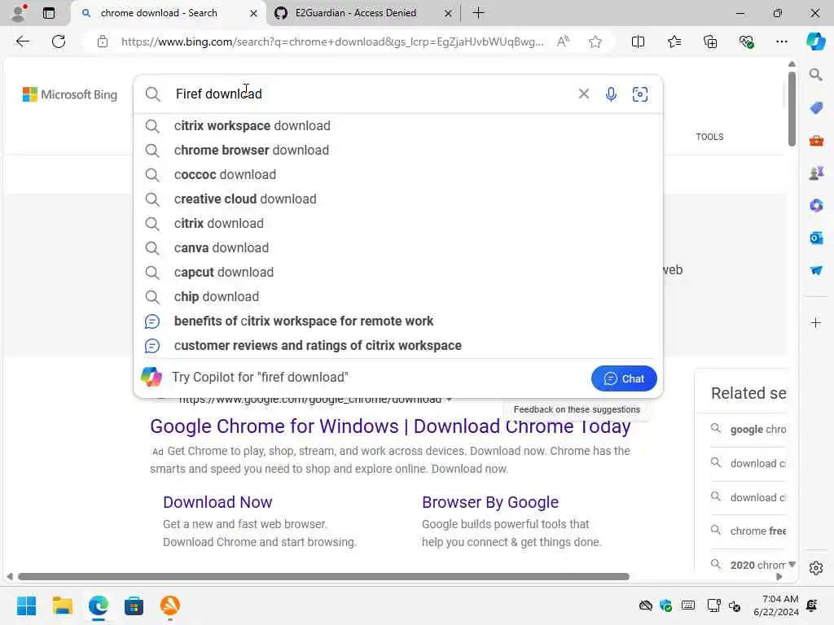
Task: Select suggestion citrix workspace download
Action: 397,126
